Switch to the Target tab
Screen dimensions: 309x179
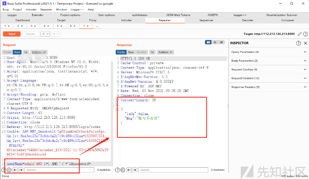(x=61, y=20)
